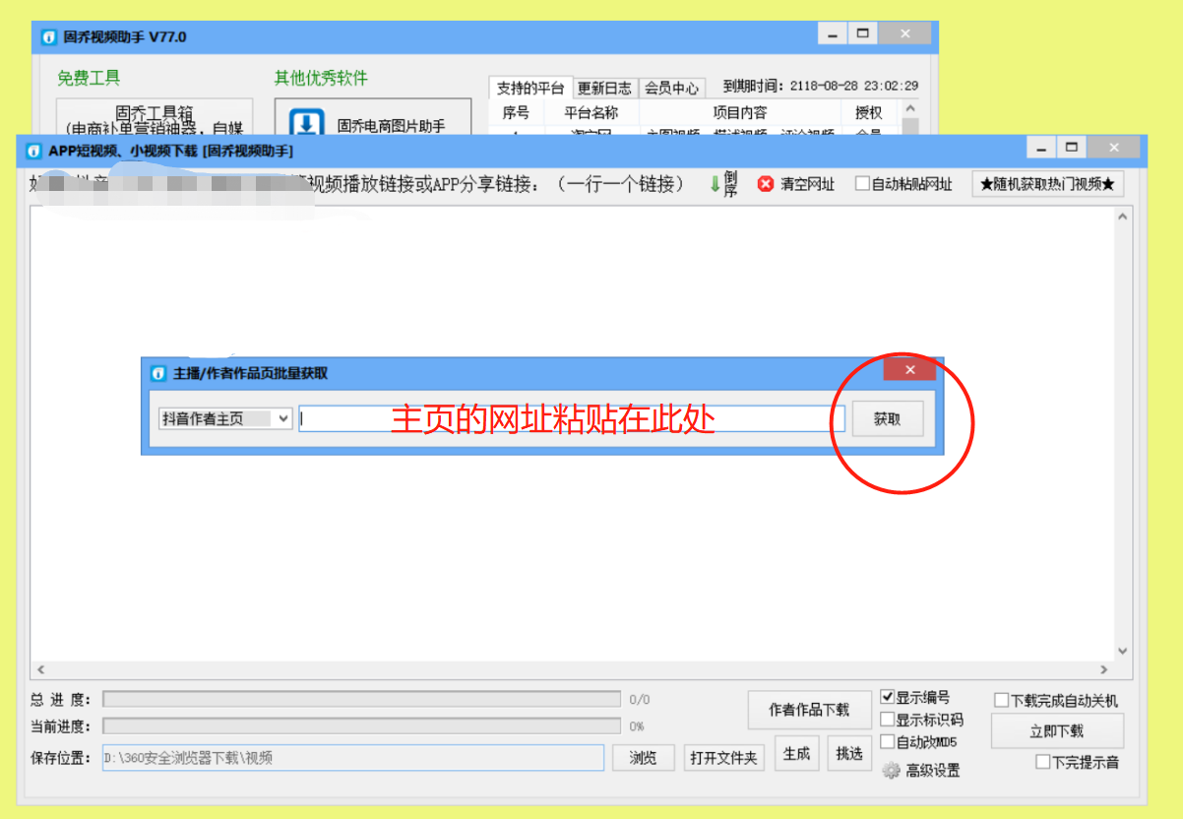Click 到期时间 expiry text

point(821,87)
